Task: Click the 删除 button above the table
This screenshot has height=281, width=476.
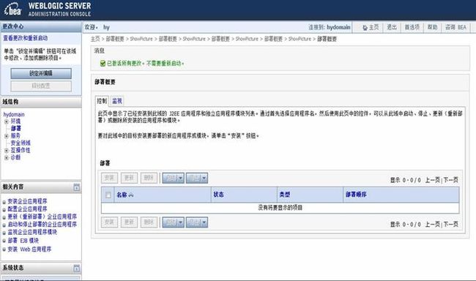Action: (149, 178)
